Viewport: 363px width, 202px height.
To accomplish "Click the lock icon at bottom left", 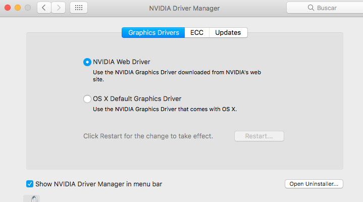I will pos(34,199).
